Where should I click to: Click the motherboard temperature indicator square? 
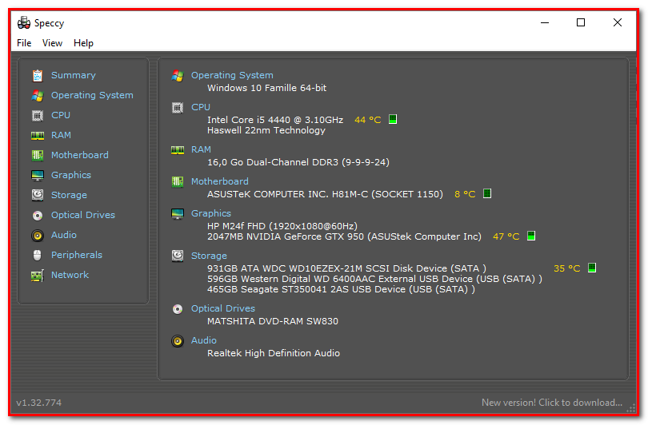487,193
